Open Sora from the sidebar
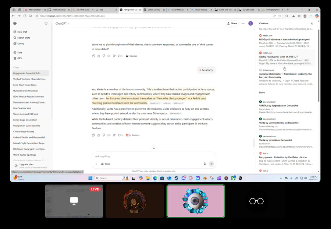This screenshot has width=331, height=229. 18,52
